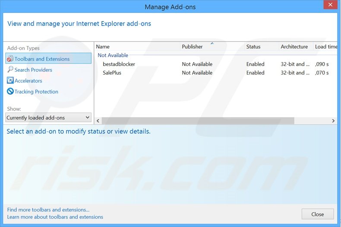Select Tracking Protection add-on type
This screenshot has height=227, width=341.
click(36, 91)
